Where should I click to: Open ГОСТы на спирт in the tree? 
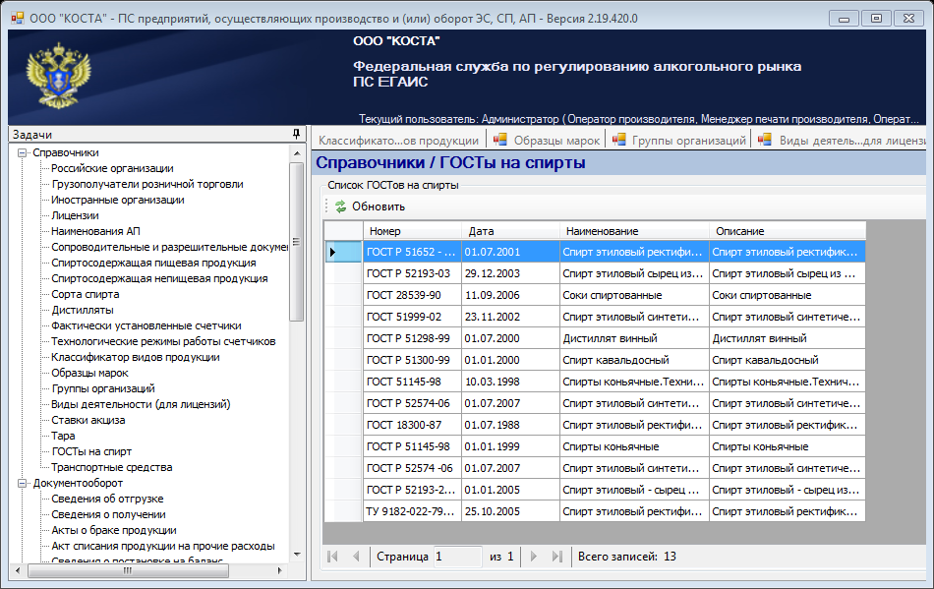pyautogui.click(x=91, y=451)
